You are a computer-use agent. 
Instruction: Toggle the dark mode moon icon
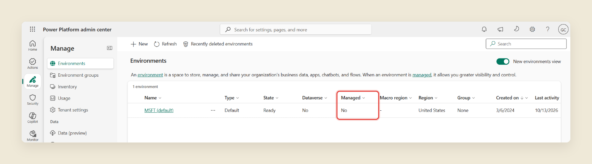(516, 29)
